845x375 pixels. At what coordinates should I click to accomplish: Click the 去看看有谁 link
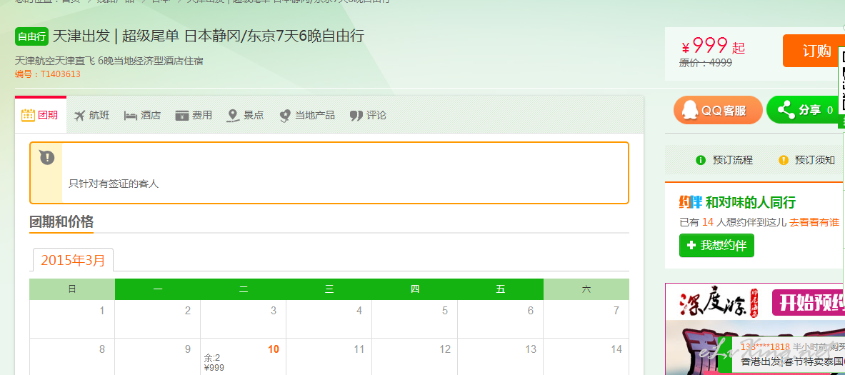pyautogui.click(x=814, y=222)
